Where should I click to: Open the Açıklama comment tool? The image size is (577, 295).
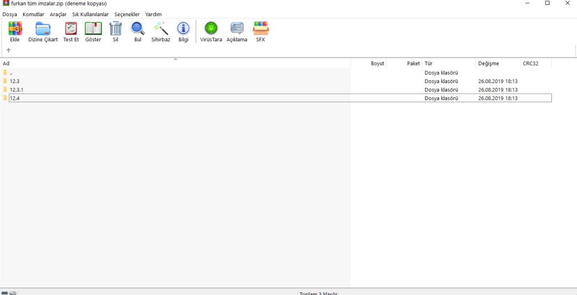(x=237, y=31)
